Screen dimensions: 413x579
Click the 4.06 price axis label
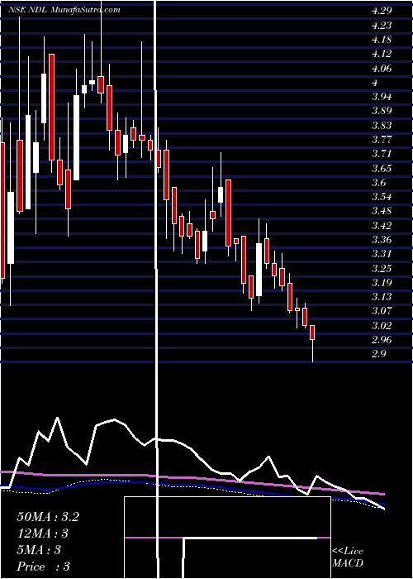pyautogui.click(x=382, y=69)
